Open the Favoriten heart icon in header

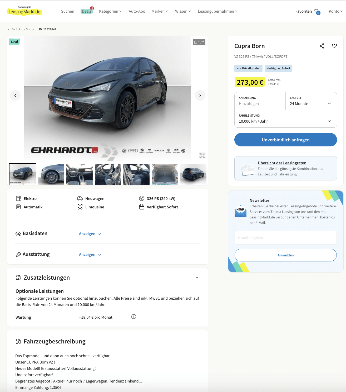tap(317, 12)
